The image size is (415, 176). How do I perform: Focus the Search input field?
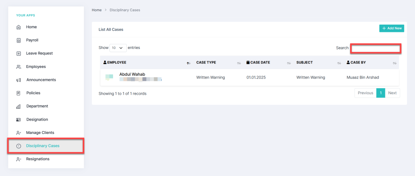tap(376, 49)
